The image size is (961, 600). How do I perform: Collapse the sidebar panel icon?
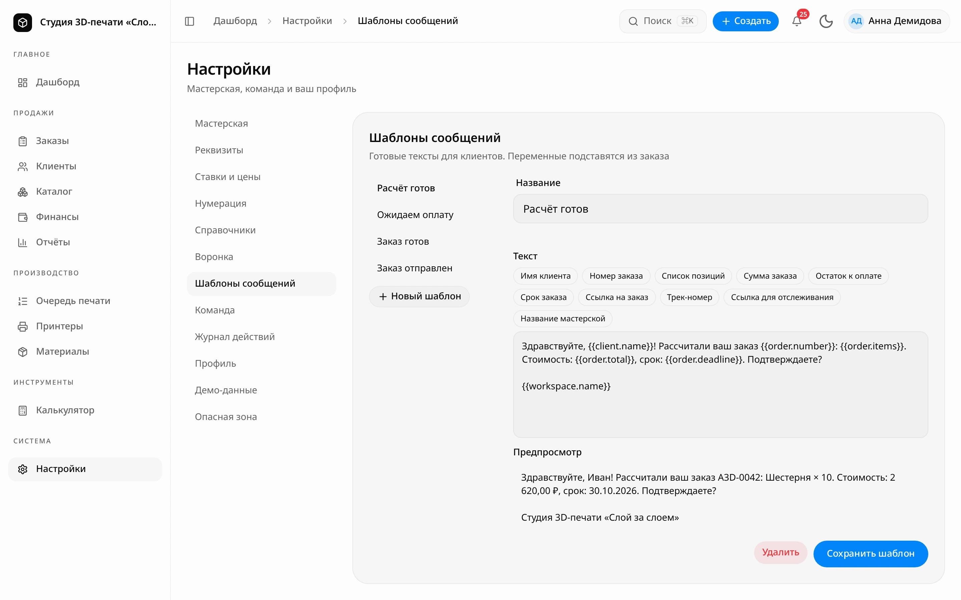coord(190,21)
